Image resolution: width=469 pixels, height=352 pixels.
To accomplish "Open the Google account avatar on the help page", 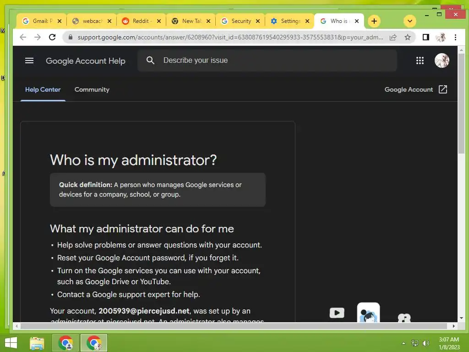I will (x=442, y=61).
